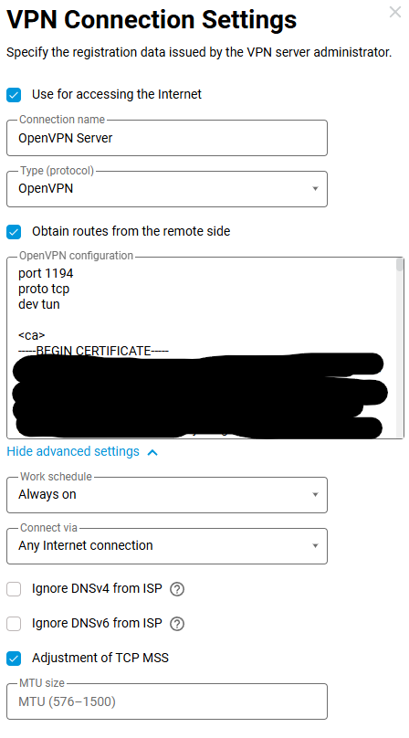Open the Always on work schedule dropdown
This screenshot has height=738, width=409.
pyautogui.click(x=166, y=495)
